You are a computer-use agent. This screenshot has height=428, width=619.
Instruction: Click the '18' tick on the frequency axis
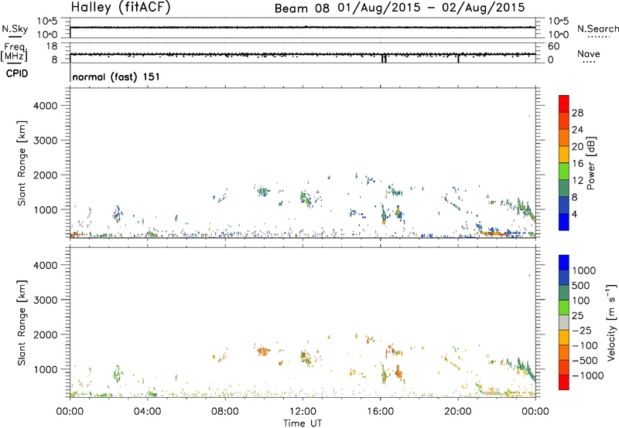pyautogui.click(x=52, y=46)
